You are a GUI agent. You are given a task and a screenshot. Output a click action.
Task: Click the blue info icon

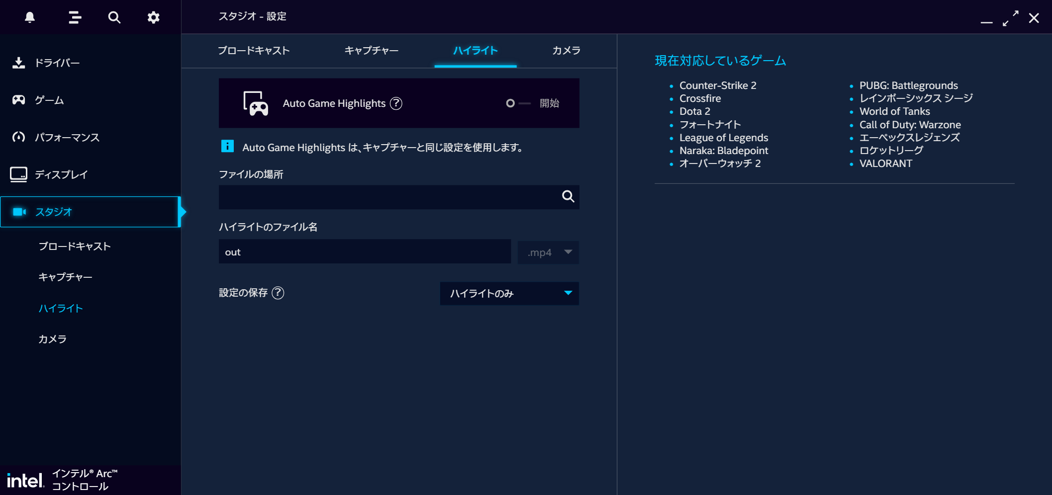(227, 146)
